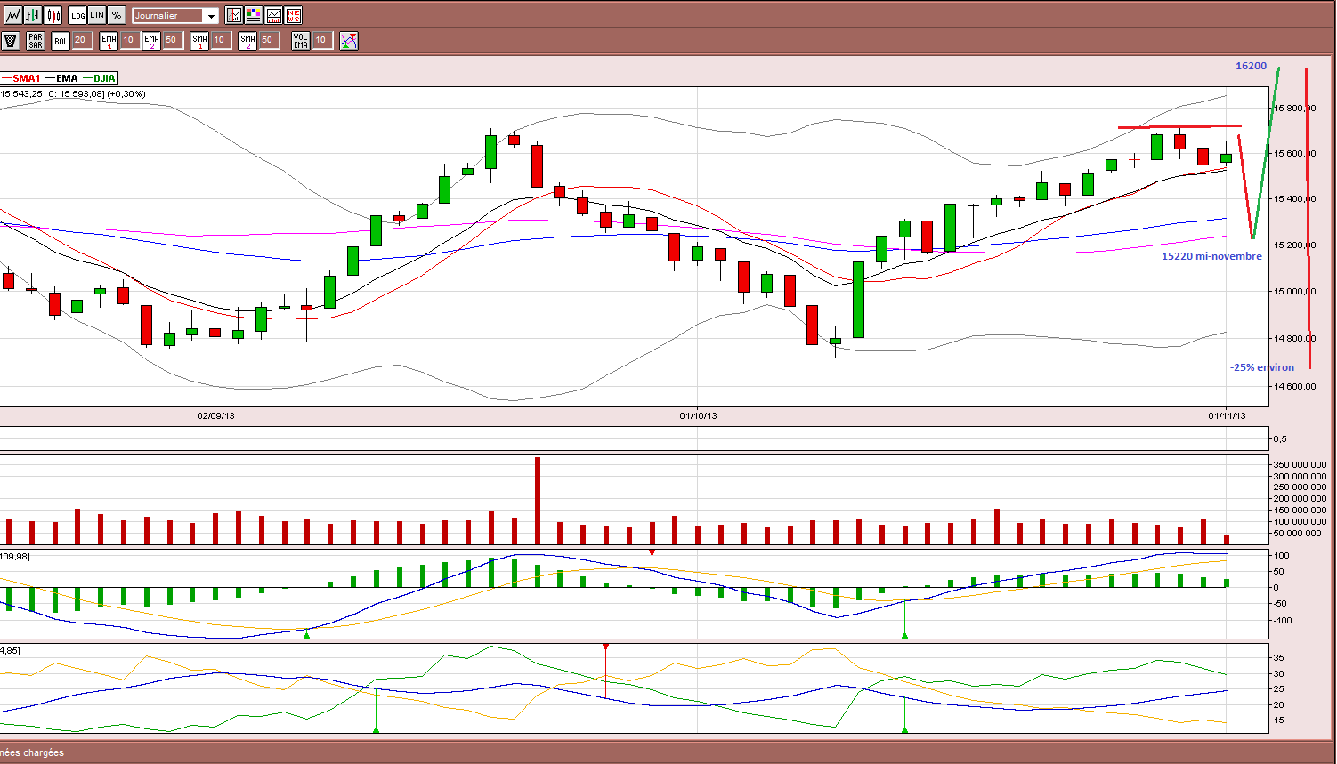Click the DJIA legend label

tap(104, 78)
